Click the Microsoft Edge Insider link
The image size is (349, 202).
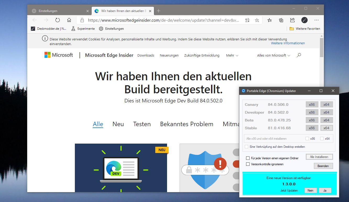tap(109, 55)
